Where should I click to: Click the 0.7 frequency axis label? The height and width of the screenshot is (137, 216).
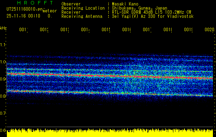coord(3,113)
